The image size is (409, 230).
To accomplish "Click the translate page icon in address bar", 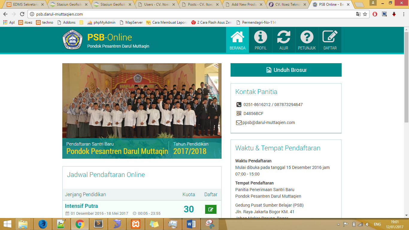I will (x=358, y=14).
